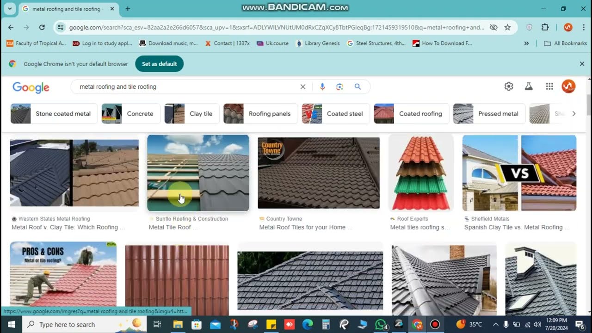Open Faculty of Tropical A... bookmark
The width and height of the screenshot is (592, 333).
tap(36, 43)
